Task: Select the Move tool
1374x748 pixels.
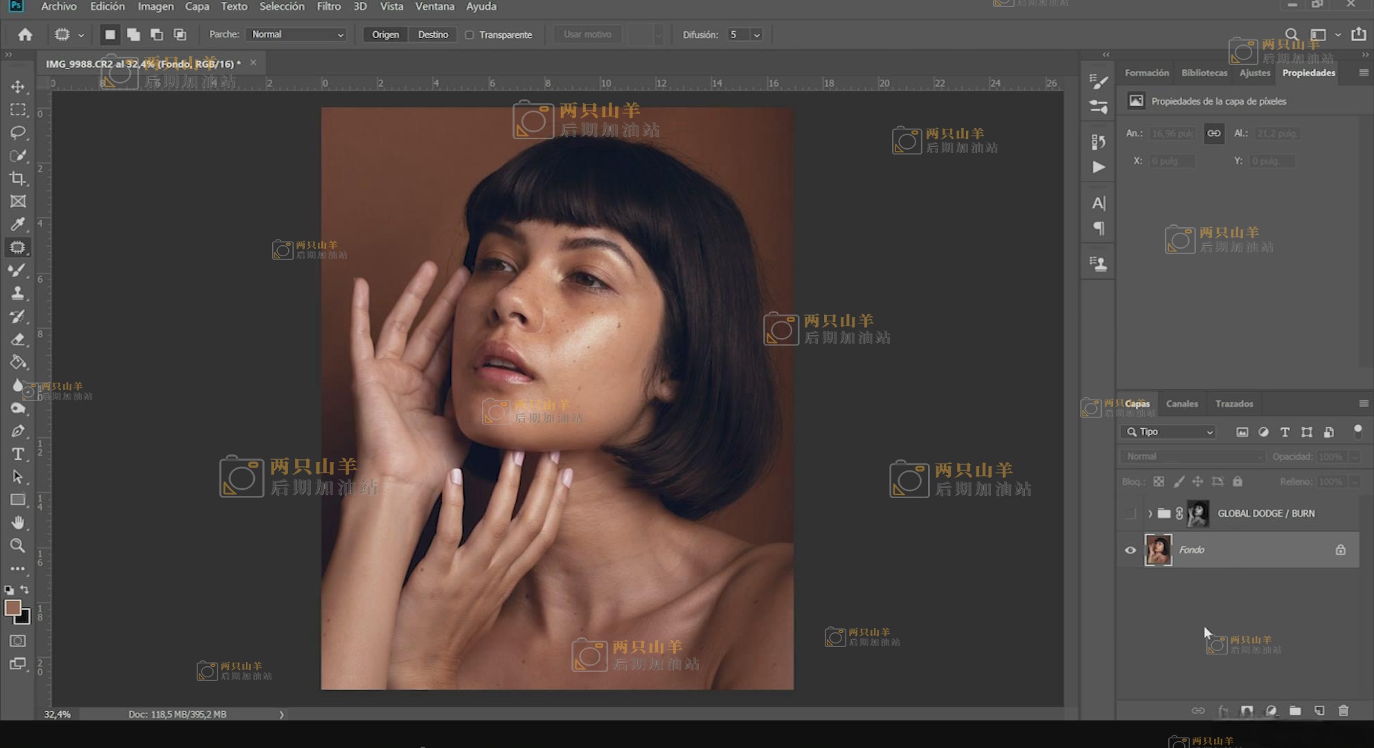Action: tap(18, 87)
